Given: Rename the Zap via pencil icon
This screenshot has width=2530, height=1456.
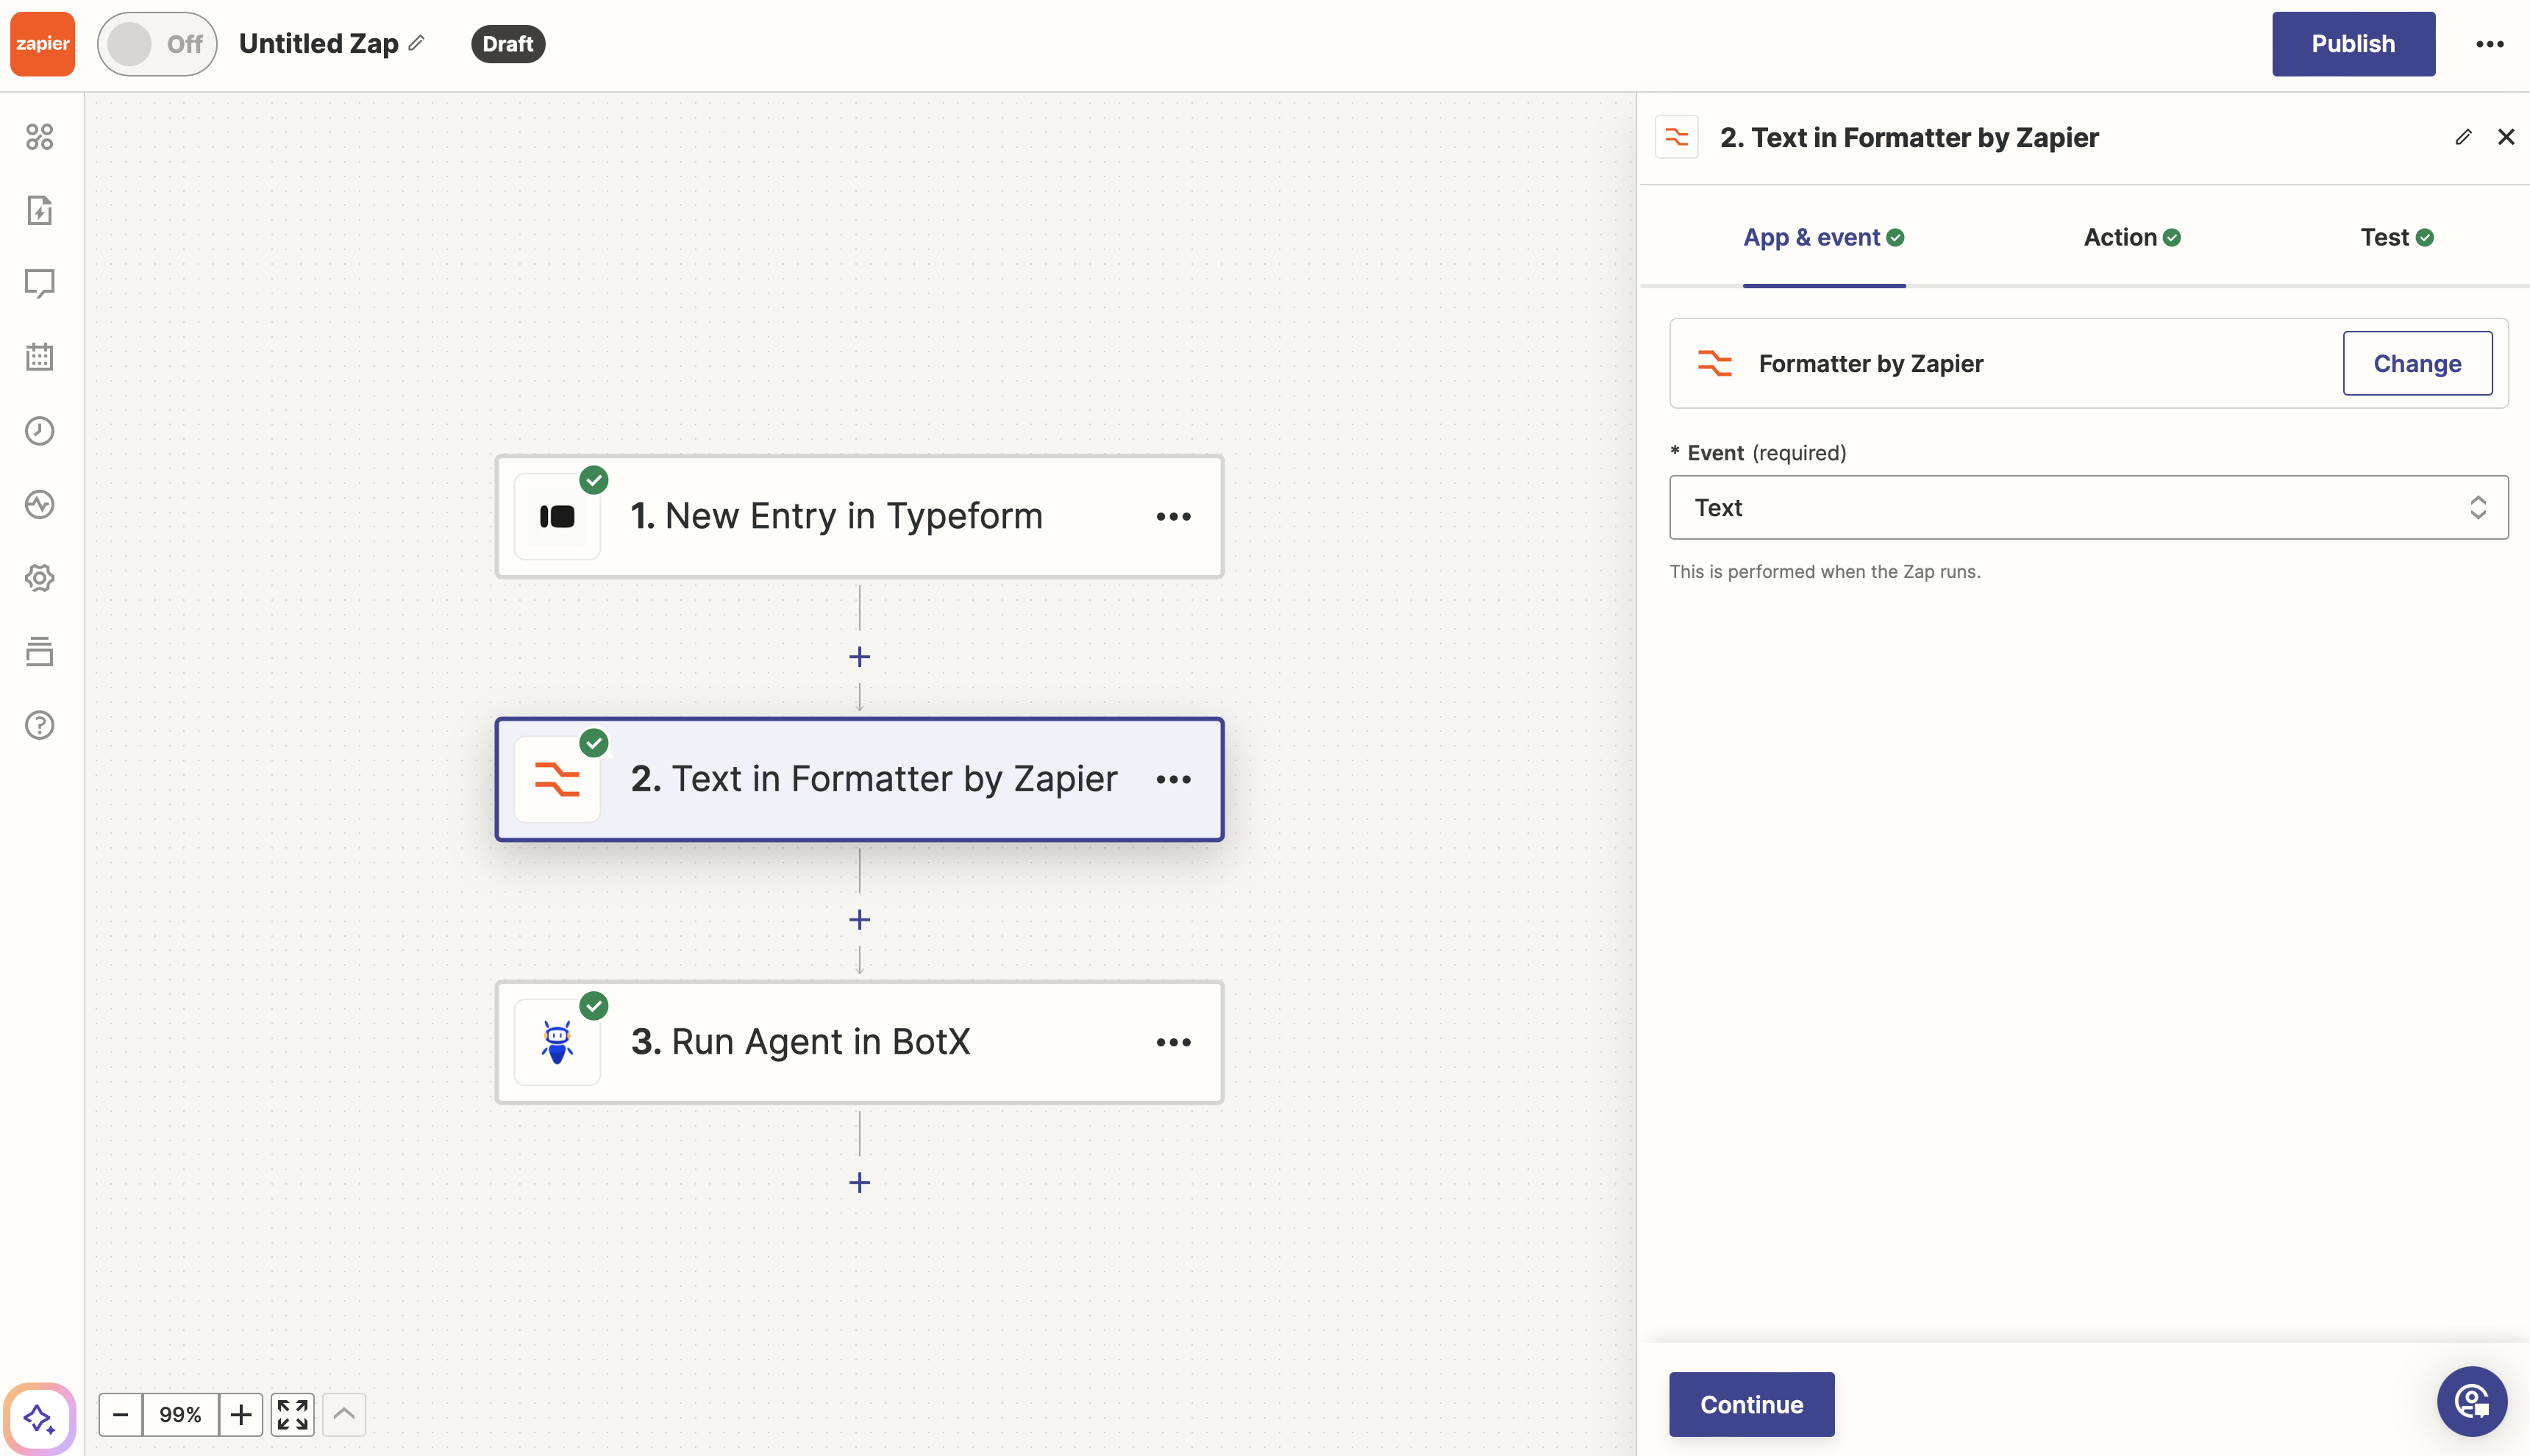Looking at the screenshot, I should tap(416, 43).
